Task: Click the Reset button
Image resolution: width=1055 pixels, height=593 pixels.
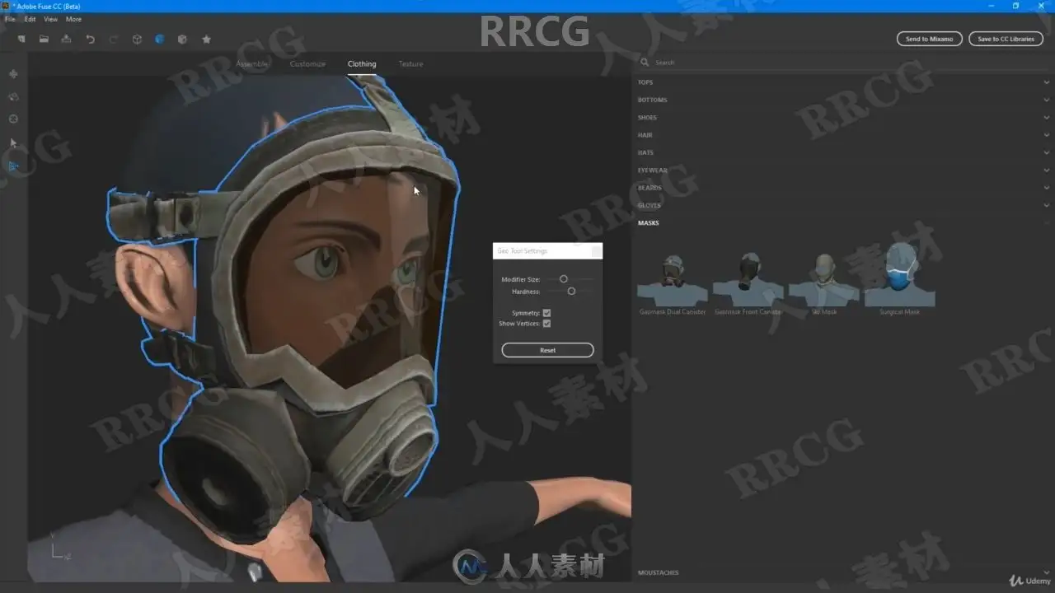Action: (547, 350)
